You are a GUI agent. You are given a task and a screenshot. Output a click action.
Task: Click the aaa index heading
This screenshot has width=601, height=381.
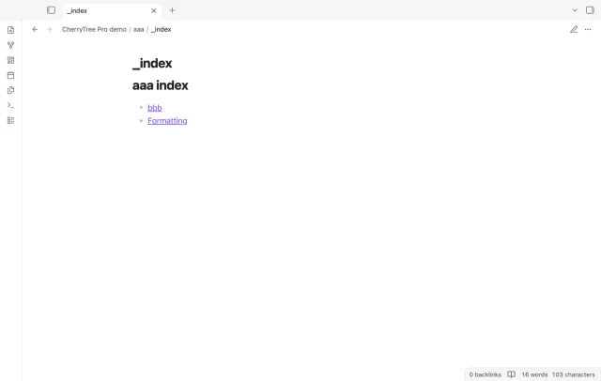pyautogui.click(x=161, y=85)
